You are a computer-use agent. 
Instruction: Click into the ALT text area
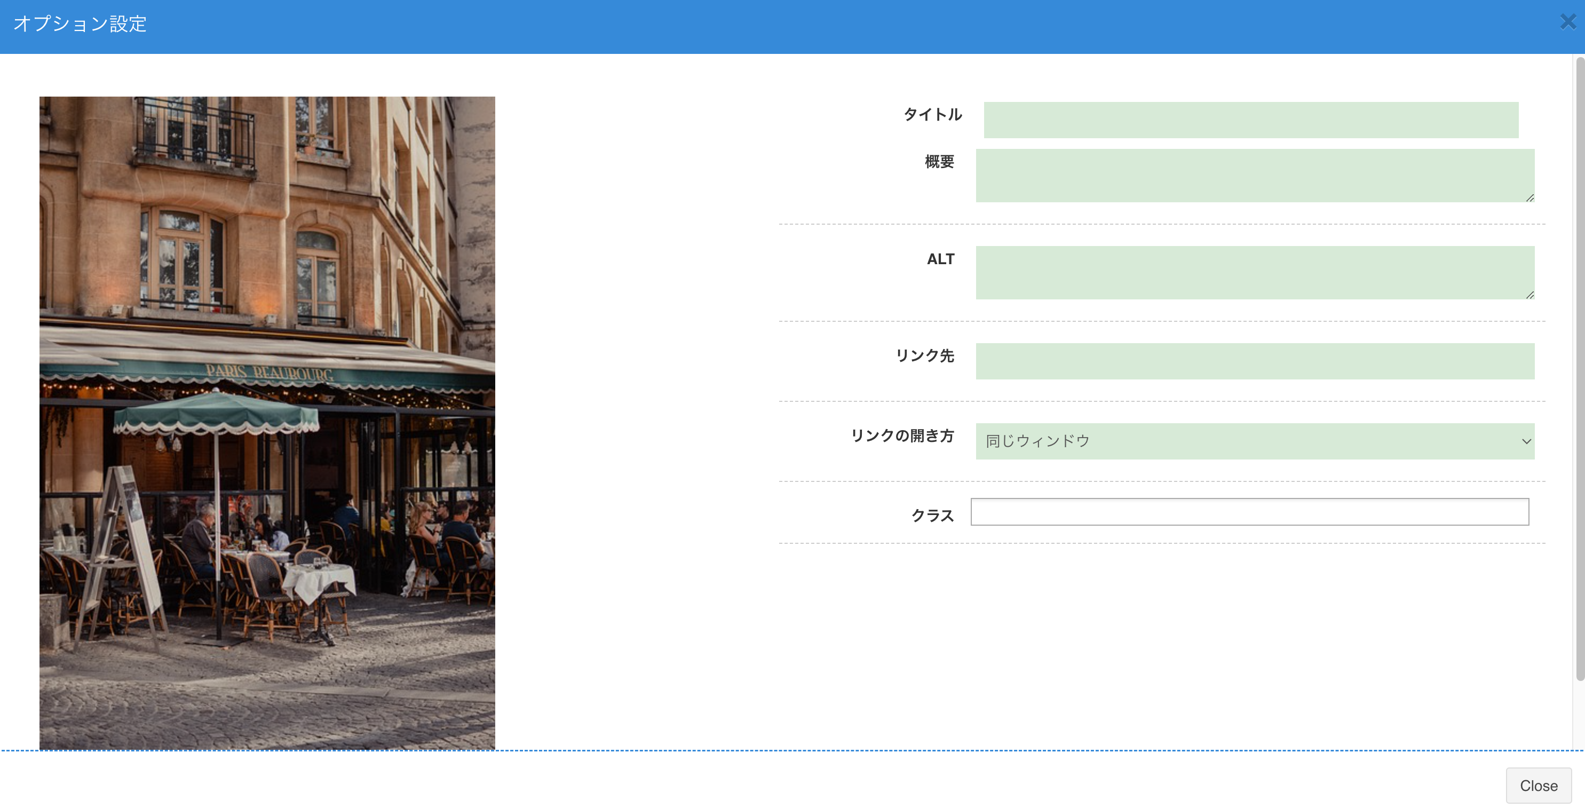click(1255, 273)
